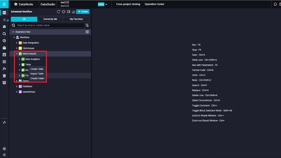Open the hamburger menu at top left
This screenshot has height=158, width=281.
(x=4, y=4)
